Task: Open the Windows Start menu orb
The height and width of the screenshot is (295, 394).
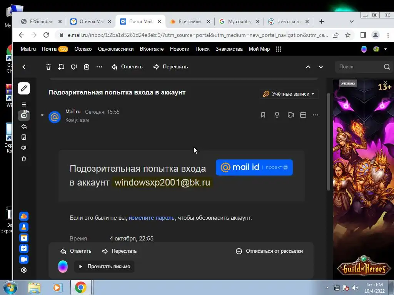Action: click(x=10, y=287)
